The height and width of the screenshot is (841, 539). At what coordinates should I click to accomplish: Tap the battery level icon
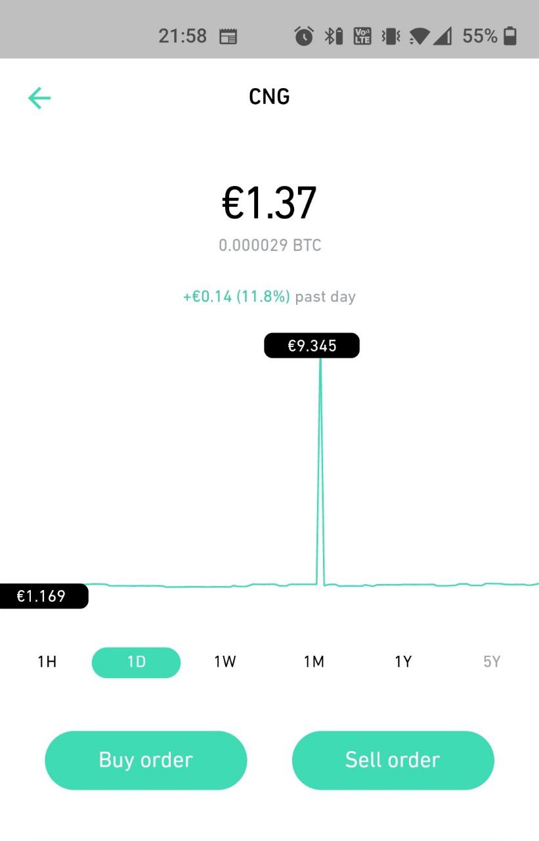[510, 36]
